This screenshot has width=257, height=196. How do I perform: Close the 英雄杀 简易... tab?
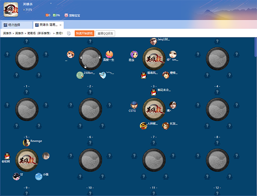click(60, 25)
